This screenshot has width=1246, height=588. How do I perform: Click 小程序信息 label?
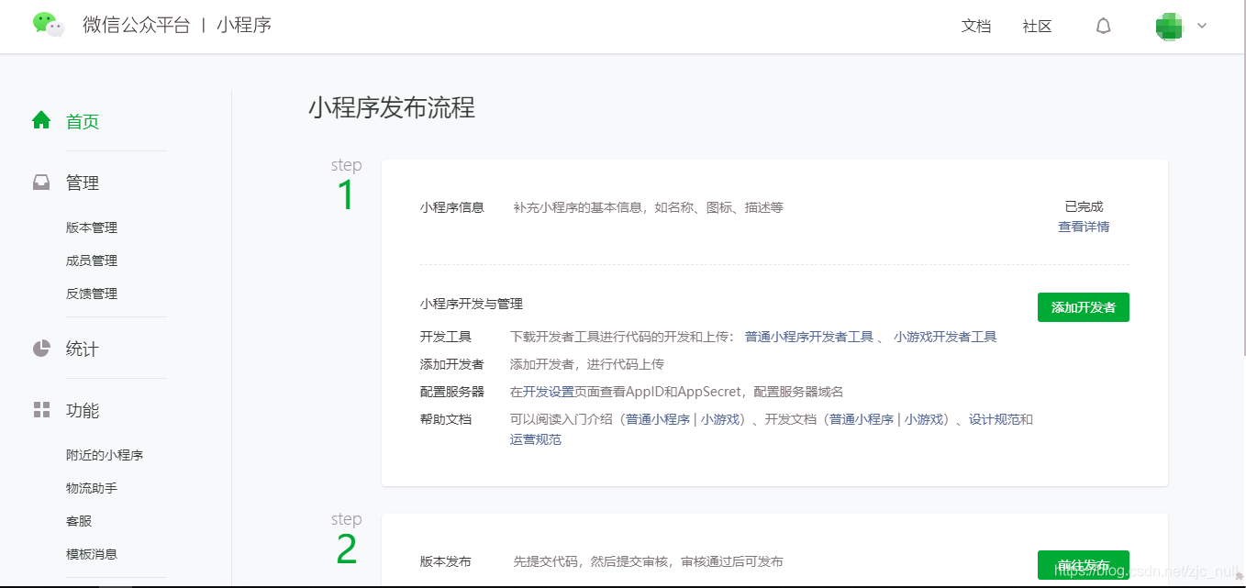pos(452,207)
